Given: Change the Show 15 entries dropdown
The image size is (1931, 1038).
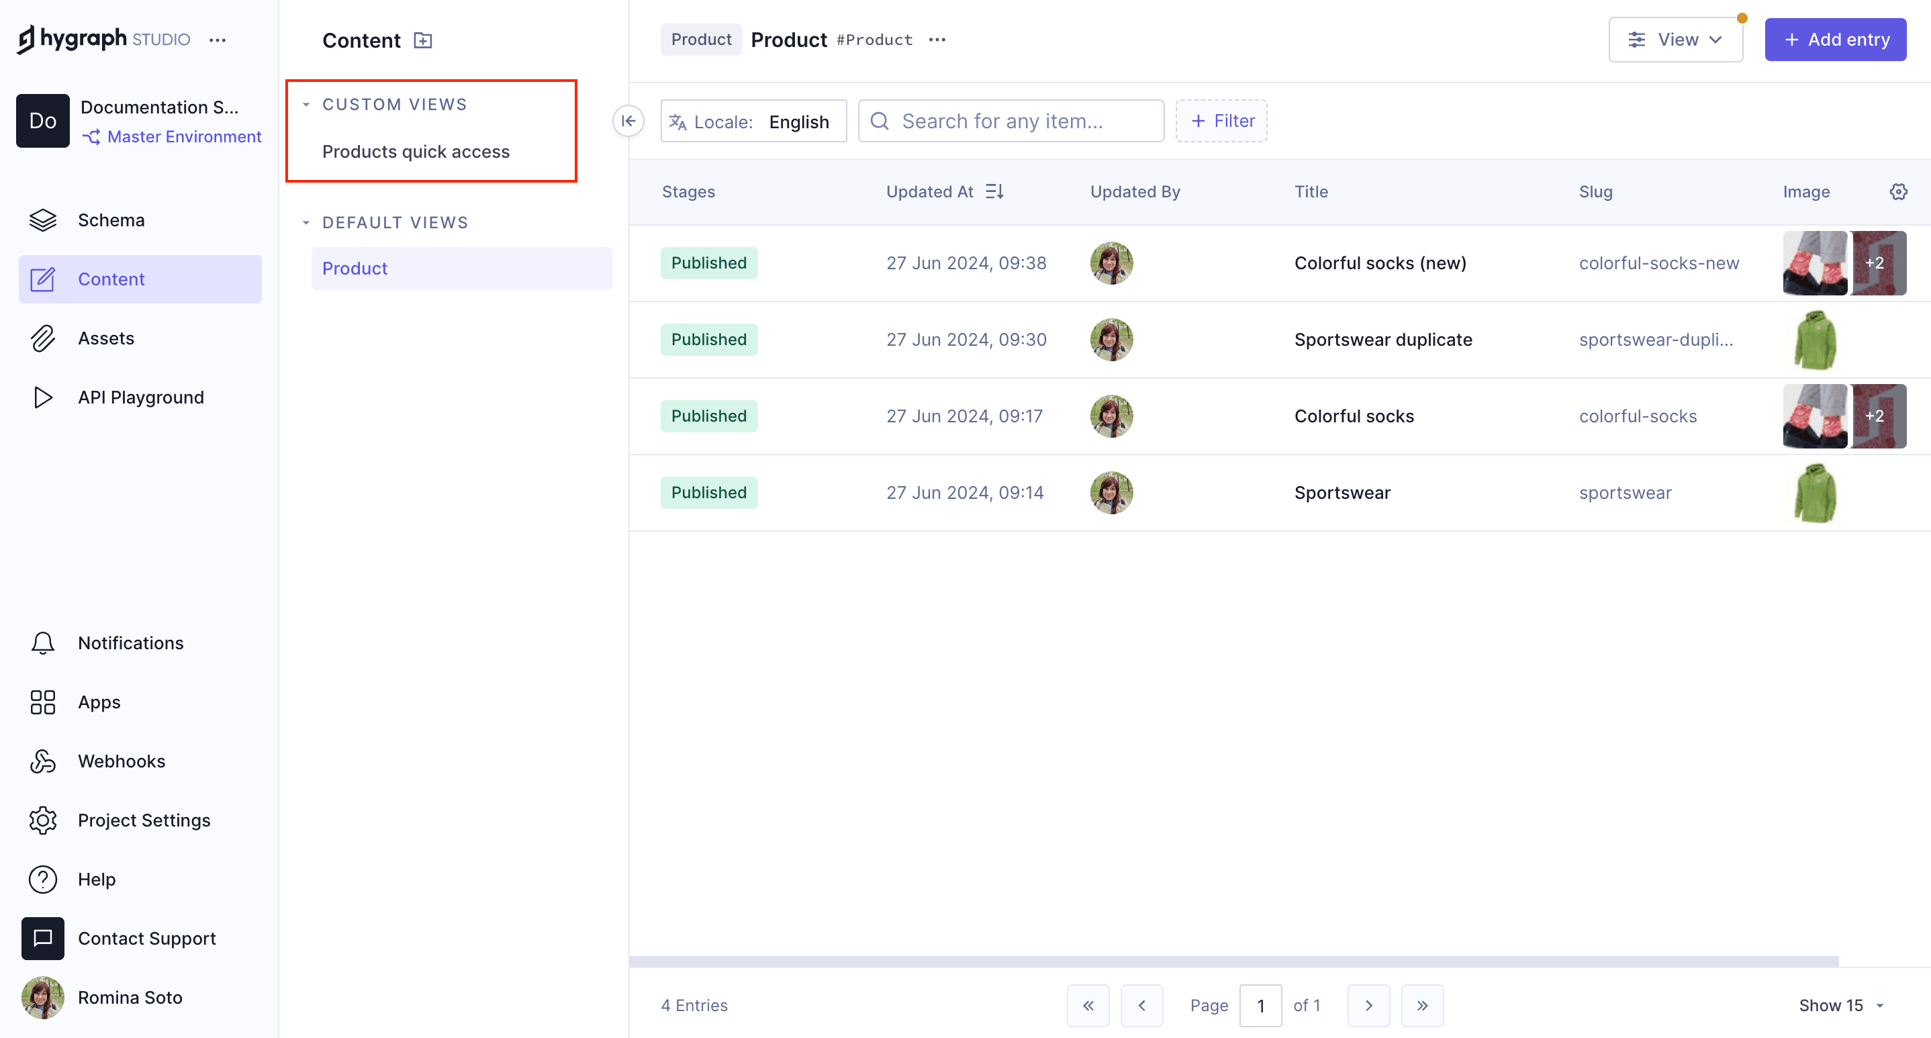Looking at the screenshot, I should click(x=1840, y=1005).
